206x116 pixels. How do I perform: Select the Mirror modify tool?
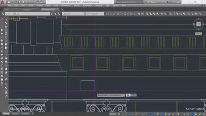(6, 27)
